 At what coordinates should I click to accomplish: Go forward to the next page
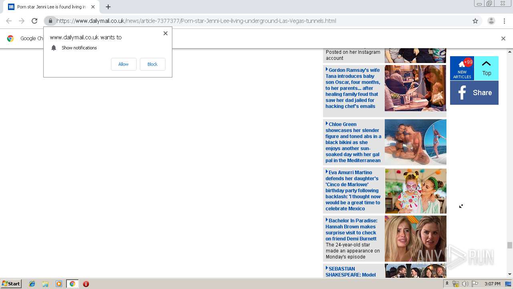22,21
